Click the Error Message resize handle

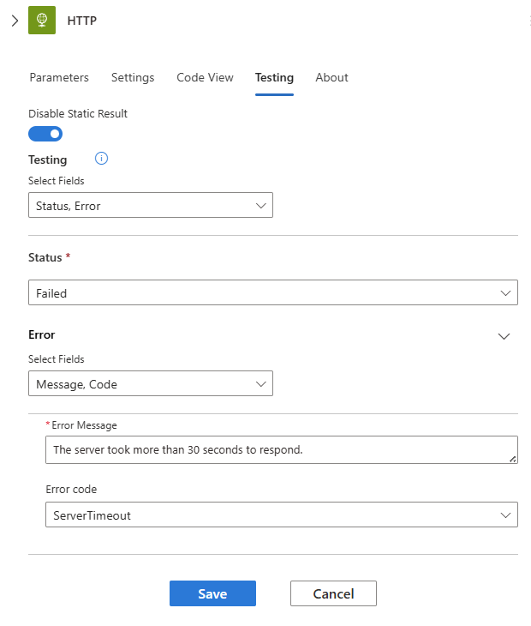point(513,459)
